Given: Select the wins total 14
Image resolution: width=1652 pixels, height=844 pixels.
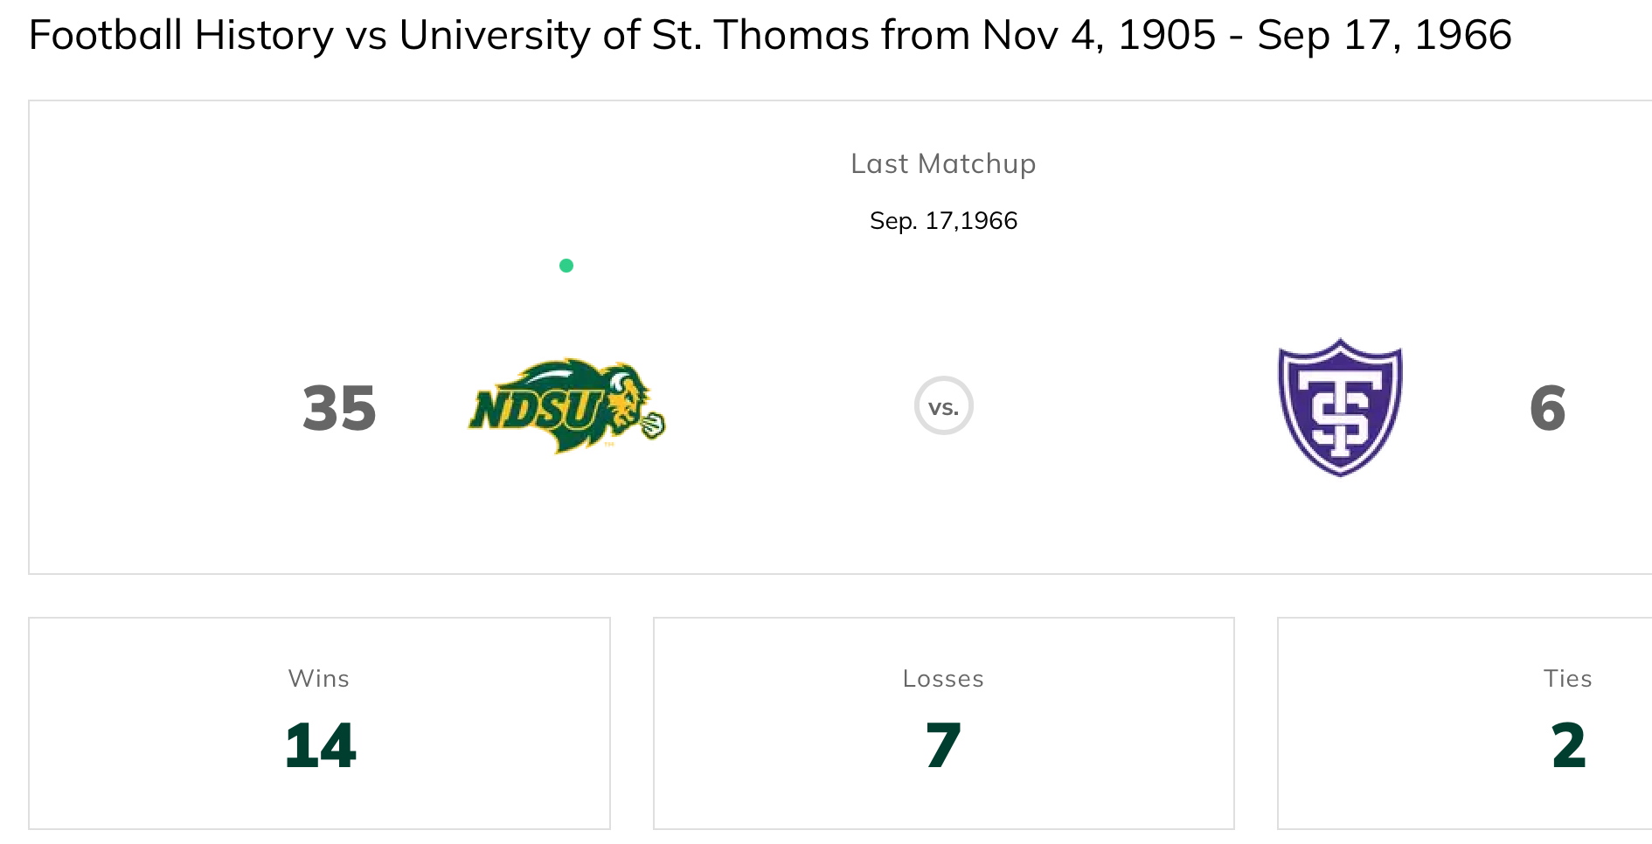Looking at the screenshot, I should click(320, 746).
